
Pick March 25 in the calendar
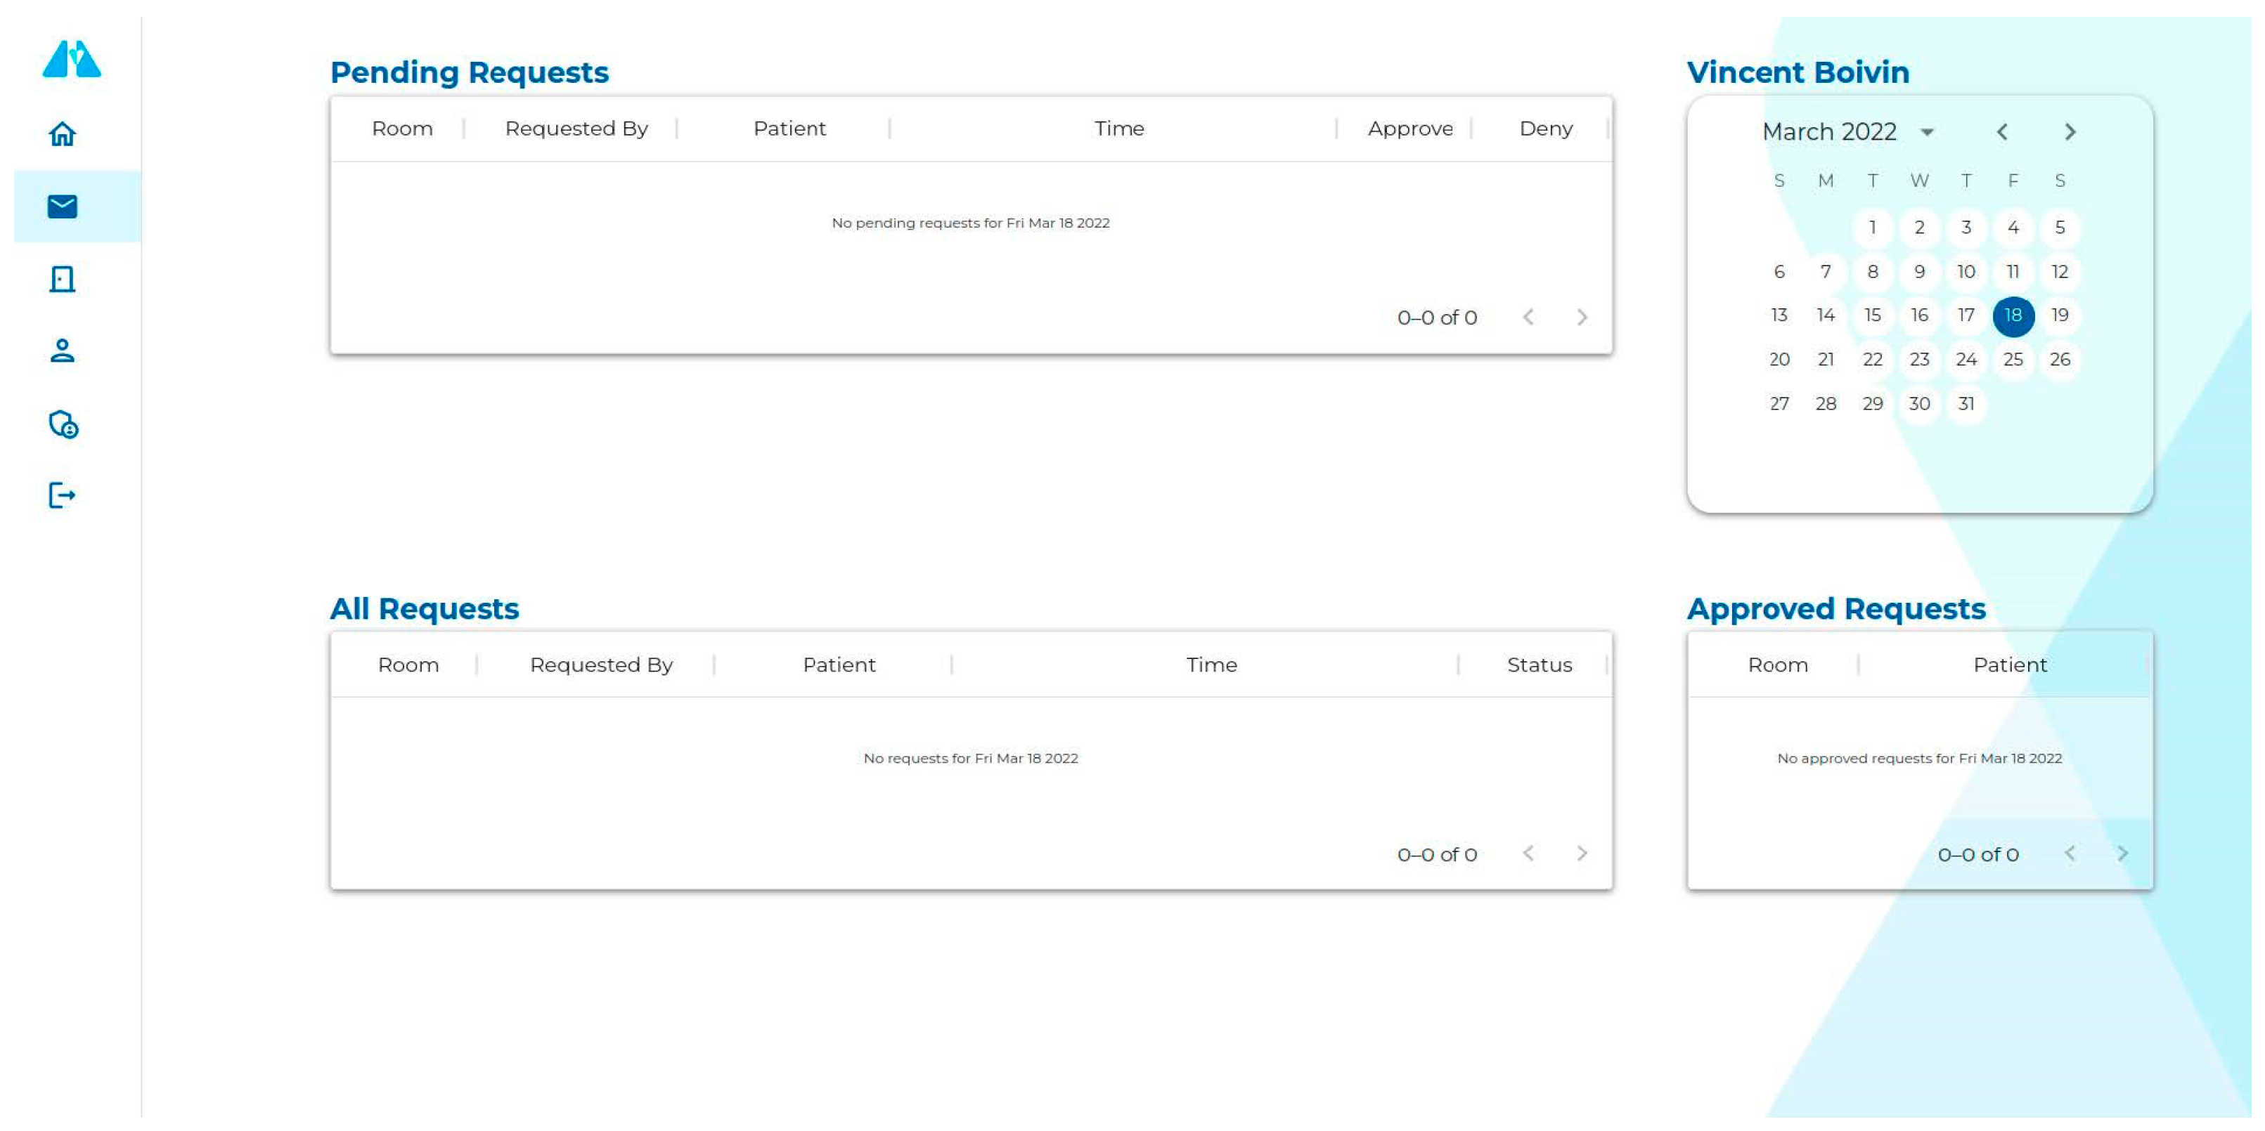[2013, 360]
